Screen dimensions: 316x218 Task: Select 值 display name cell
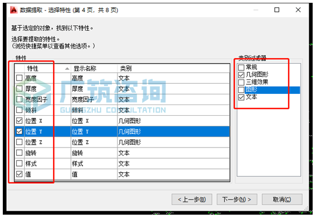[94, 174]
